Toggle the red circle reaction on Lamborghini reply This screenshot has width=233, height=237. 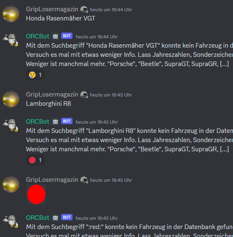tap(35, 160)
